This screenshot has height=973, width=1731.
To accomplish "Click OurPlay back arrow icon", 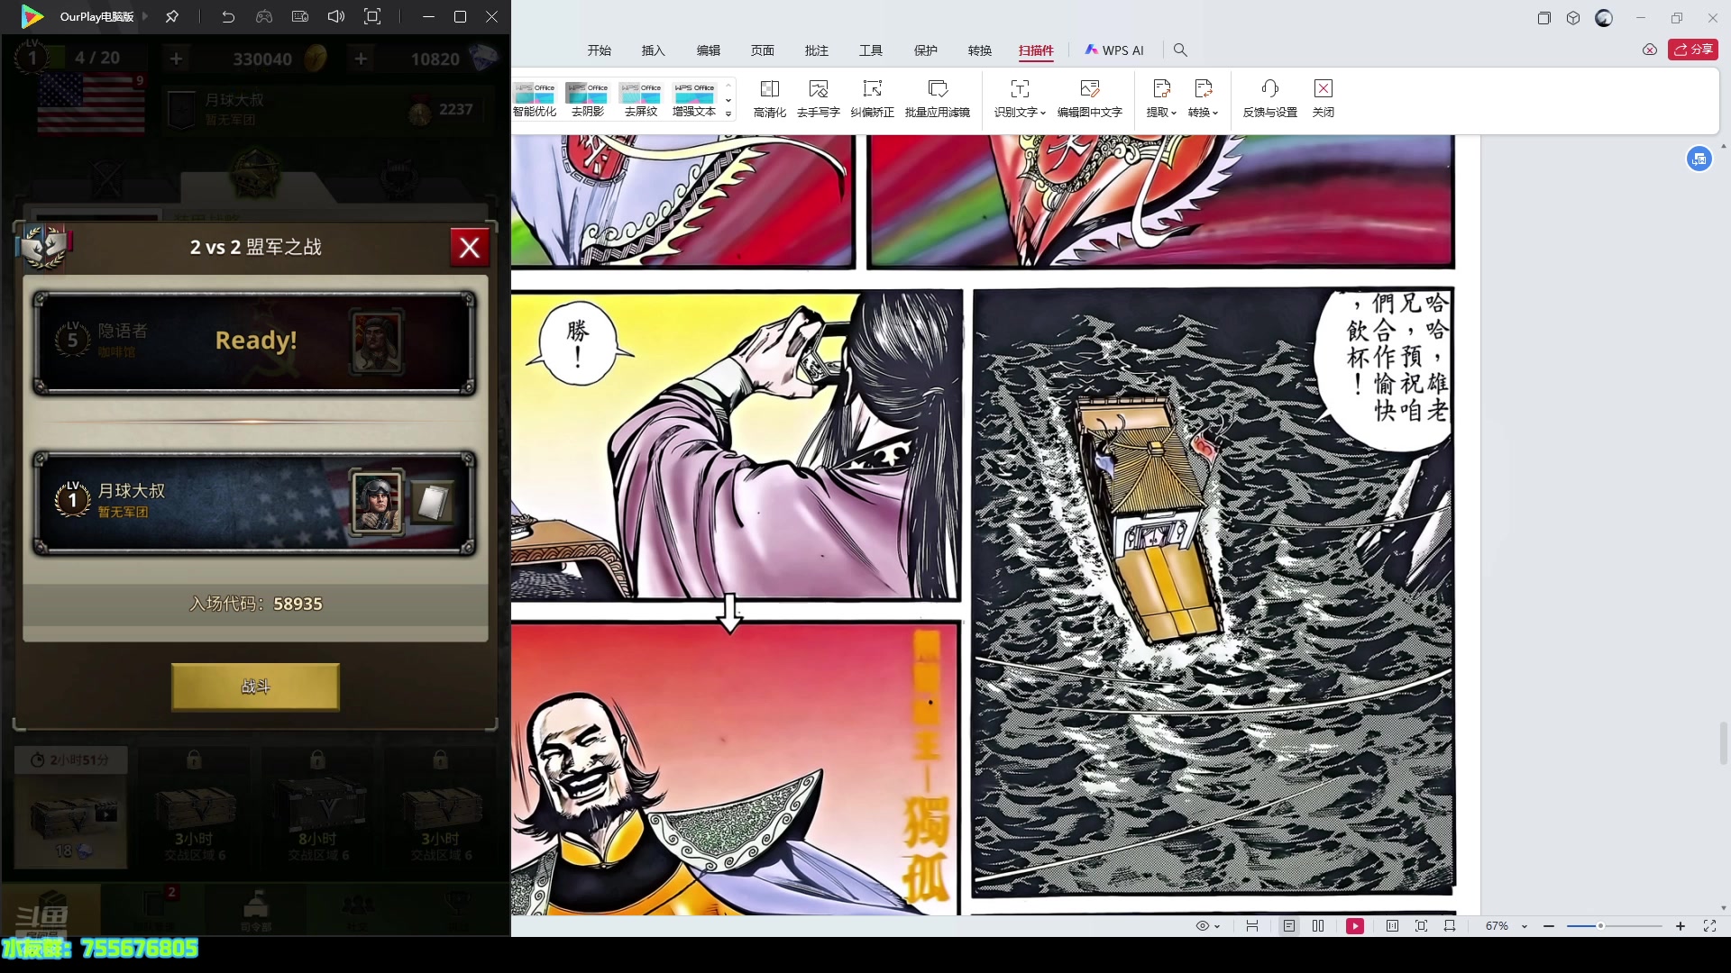I will 228,16.
